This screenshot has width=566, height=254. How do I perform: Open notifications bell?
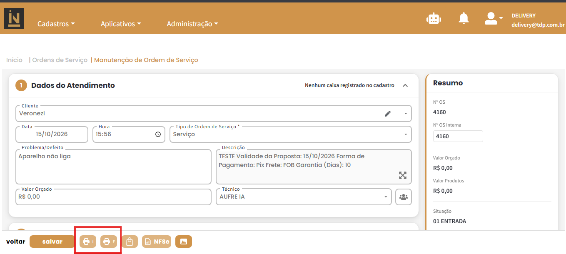tap(464, 18)
